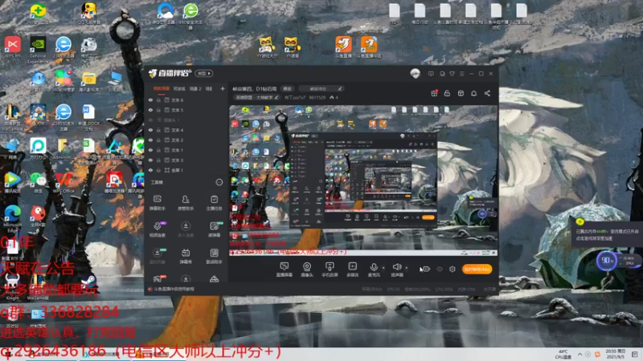Open the gift box icon with red badge
Screen dimensions: 643x361
tap(434, 93)
